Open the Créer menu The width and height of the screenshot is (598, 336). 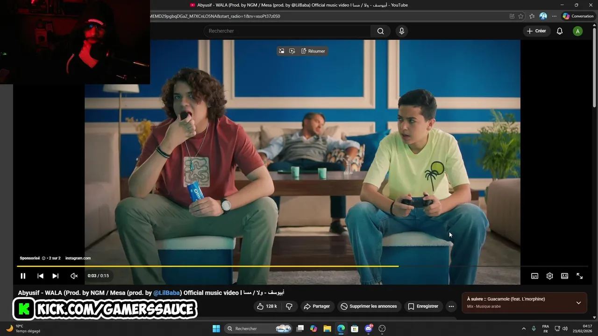(536, 31)
